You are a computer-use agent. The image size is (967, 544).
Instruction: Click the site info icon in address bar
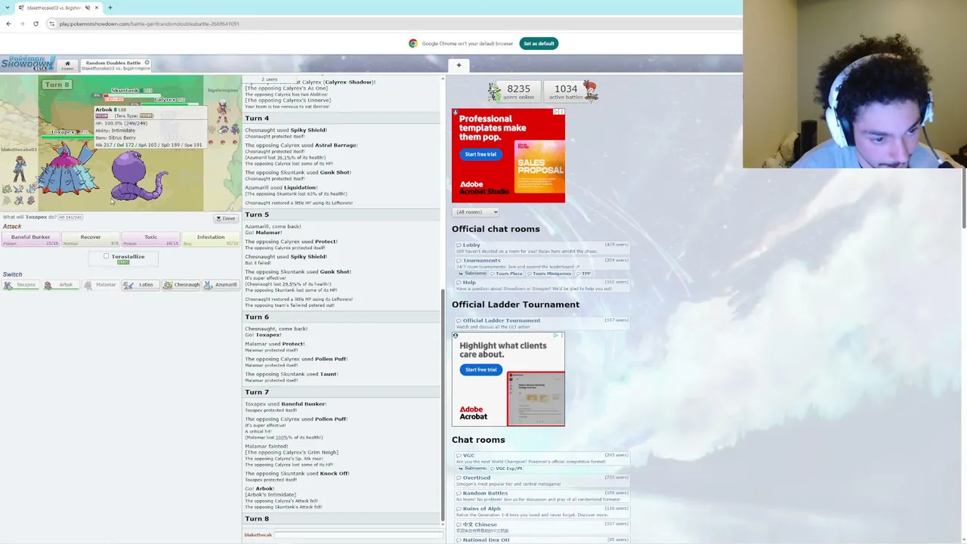51,23
